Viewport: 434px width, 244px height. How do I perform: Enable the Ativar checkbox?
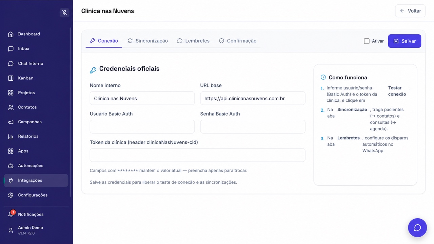click(x=367, y=41)
